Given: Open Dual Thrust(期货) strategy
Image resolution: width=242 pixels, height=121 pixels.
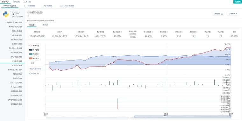Looking at the screenshot, I should tap(16, 82).
